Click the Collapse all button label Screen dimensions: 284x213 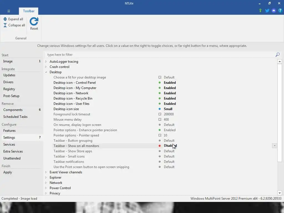17,25
